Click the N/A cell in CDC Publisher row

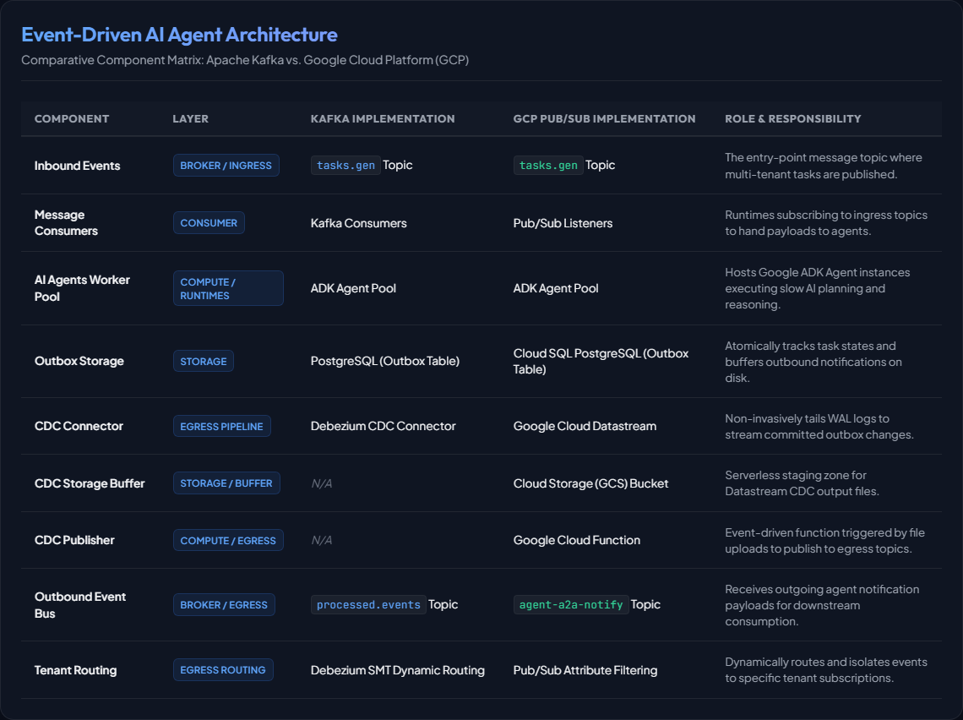321,540
